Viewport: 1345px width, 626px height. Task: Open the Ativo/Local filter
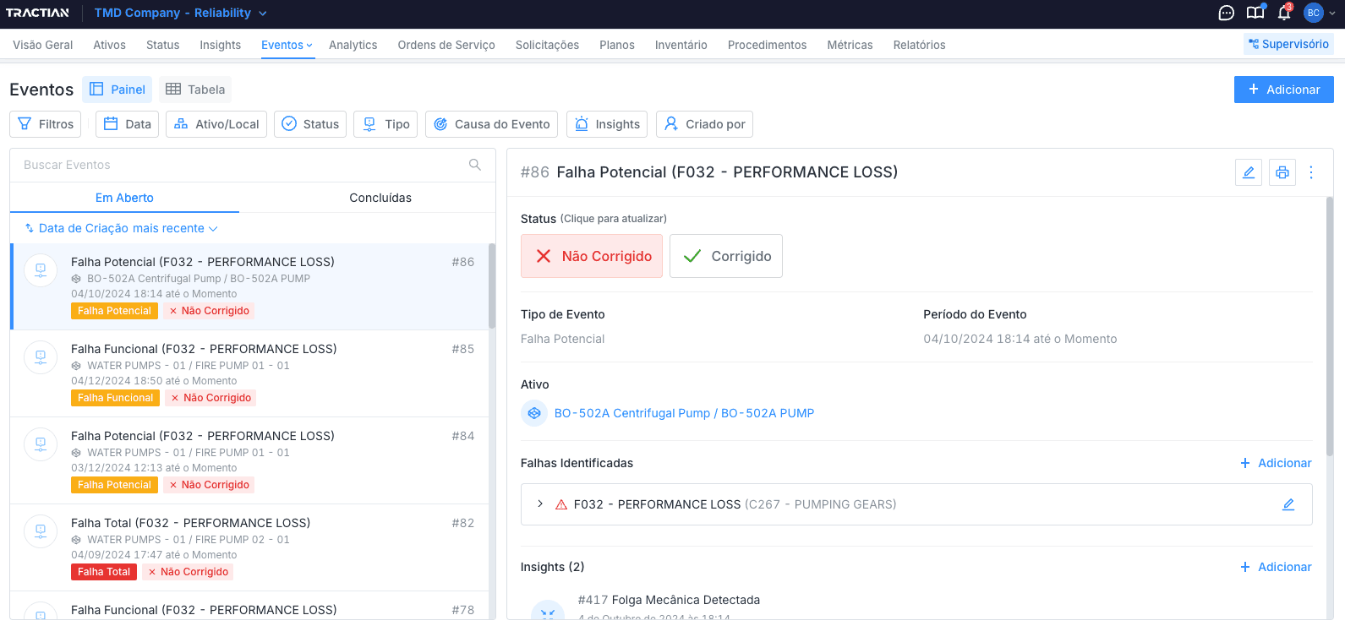coord(216,124)
